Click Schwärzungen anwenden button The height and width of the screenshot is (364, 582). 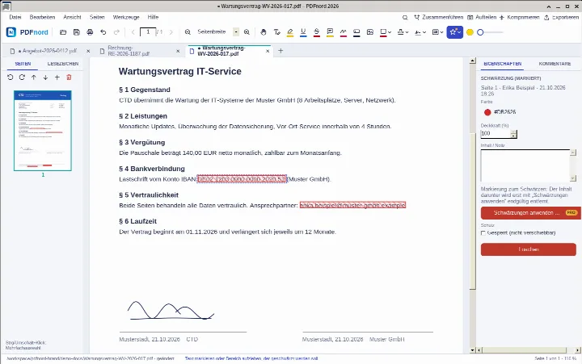(531, 213)
